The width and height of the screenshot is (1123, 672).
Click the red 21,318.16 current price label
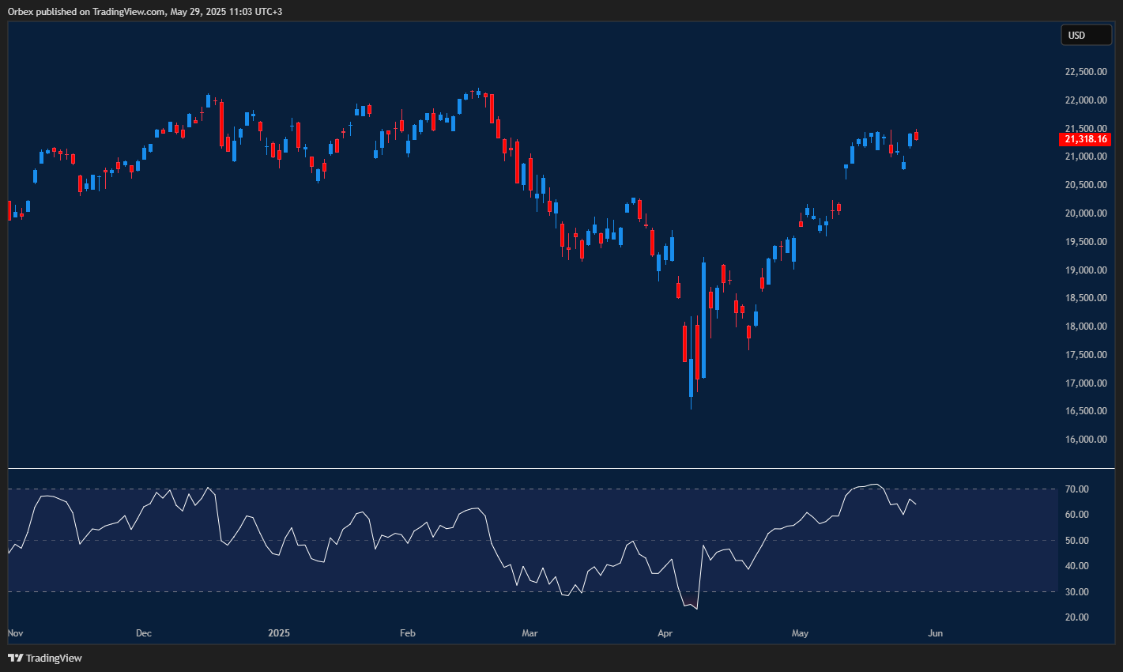[1086, 139]
